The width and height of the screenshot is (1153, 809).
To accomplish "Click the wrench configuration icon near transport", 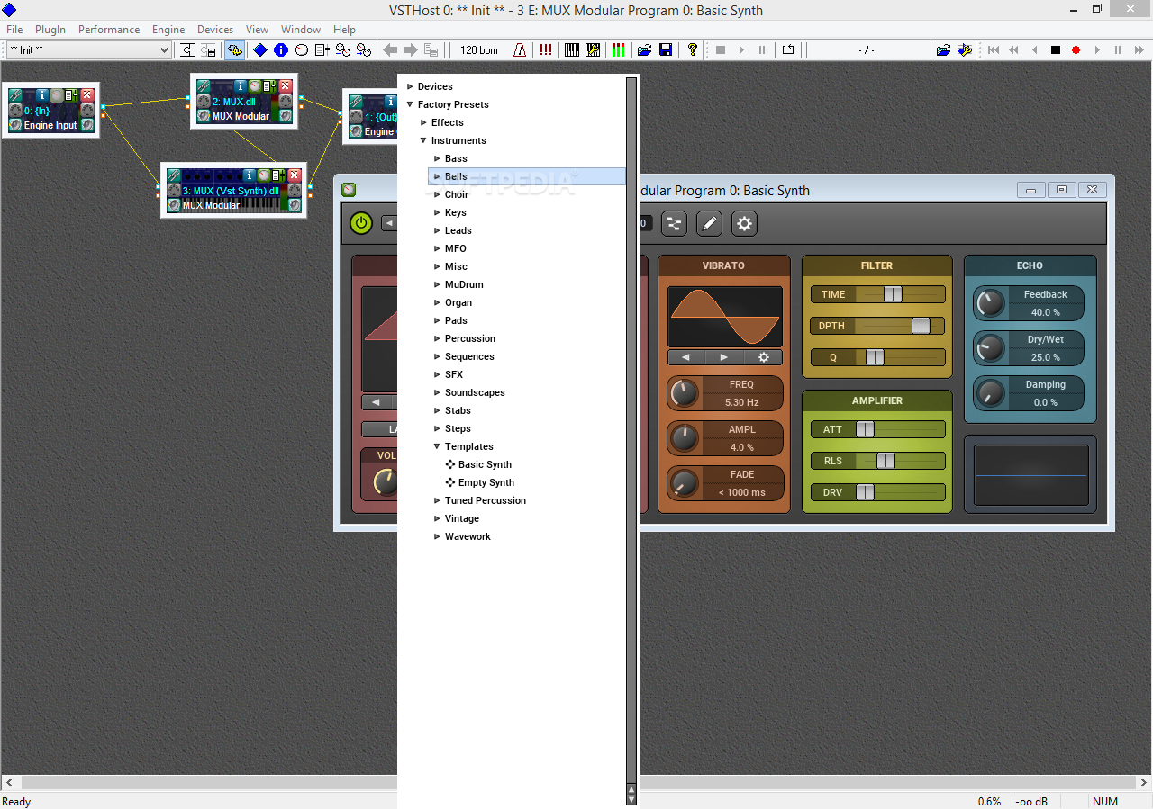I will click(965, 50).
